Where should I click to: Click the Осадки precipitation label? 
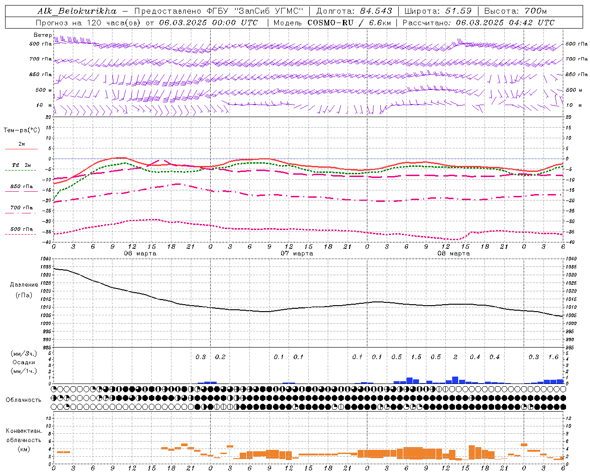point(24,362)
